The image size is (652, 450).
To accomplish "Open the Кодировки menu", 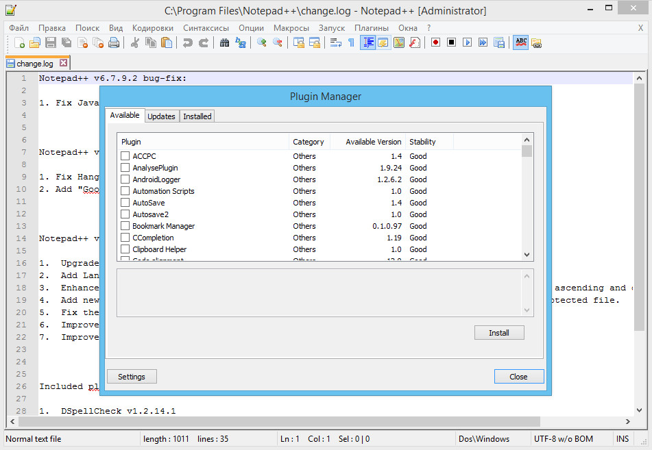I will click(x=153, y=28).
